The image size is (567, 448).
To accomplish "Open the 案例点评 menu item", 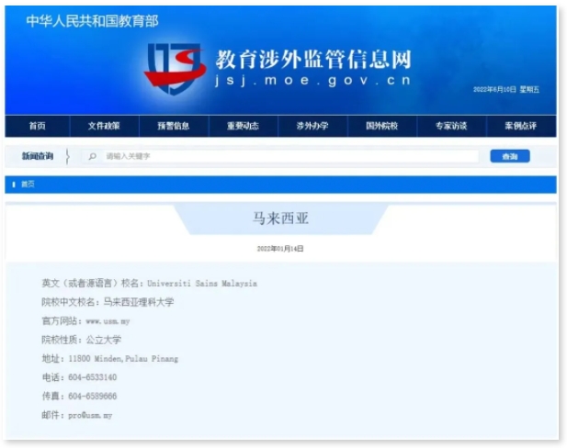I will coord(521,126).
